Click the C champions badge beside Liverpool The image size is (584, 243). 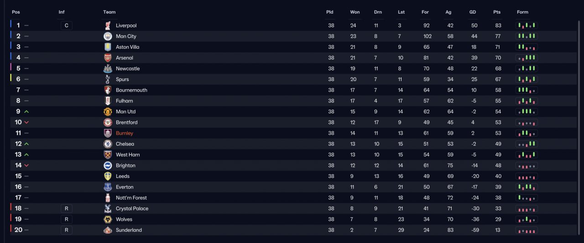click(67, 25)
